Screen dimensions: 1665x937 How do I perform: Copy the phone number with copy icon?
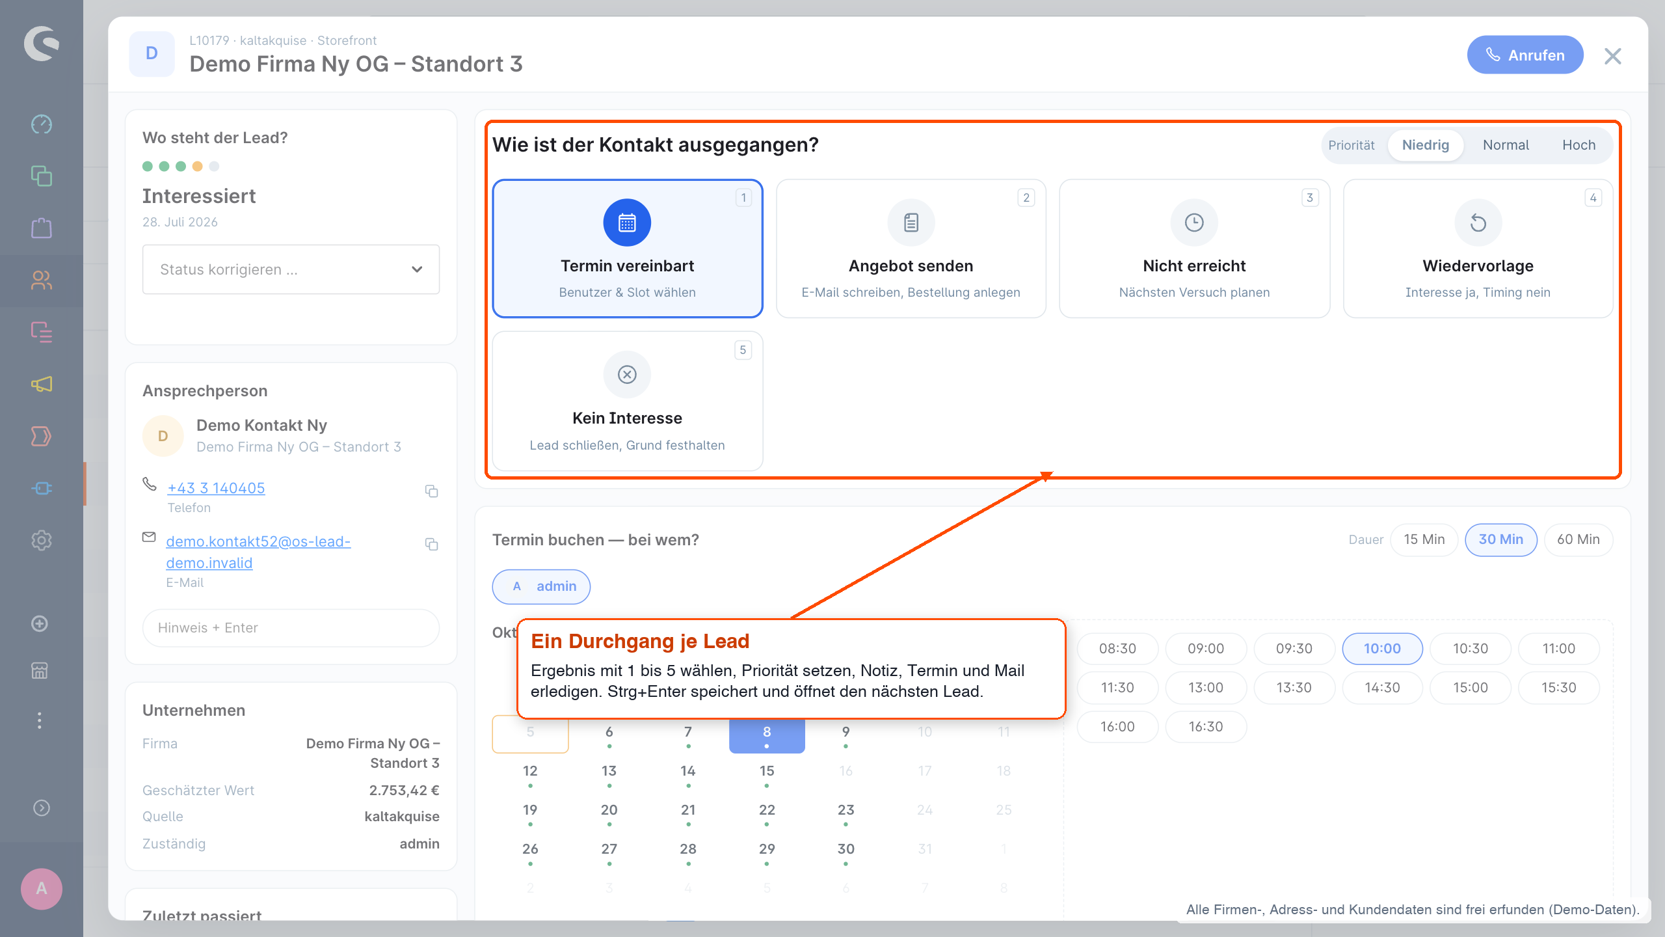[x=431, y=491]
